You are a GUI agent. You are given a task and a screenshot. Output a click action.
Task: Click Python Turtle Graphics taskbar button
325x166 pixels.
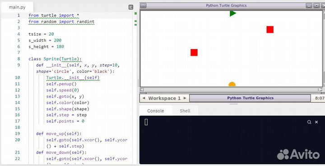coord(250,98)
